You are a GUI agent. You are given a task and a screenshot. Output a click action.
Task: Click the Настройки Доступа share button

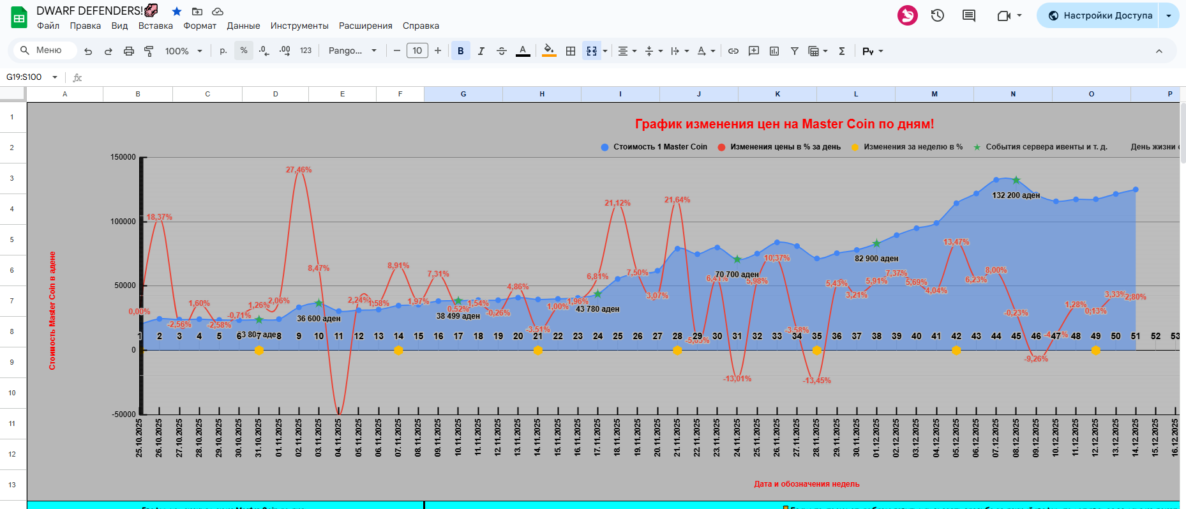[x=1100, y=15]
